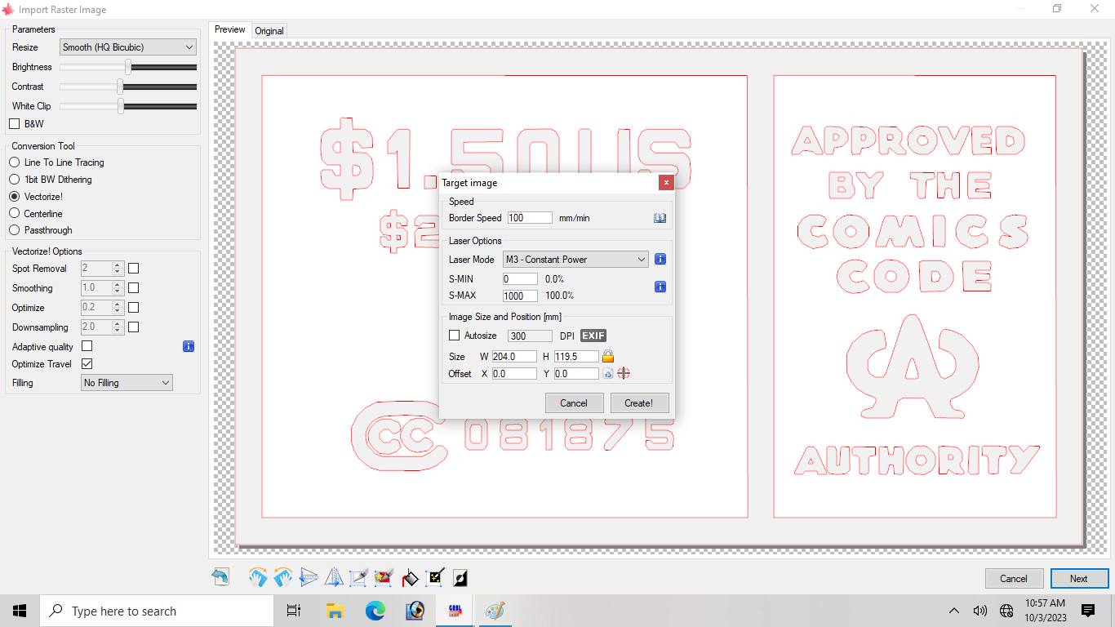
Task: Rotate the image clockwise with the hand icon
Action: click(259, 578)
